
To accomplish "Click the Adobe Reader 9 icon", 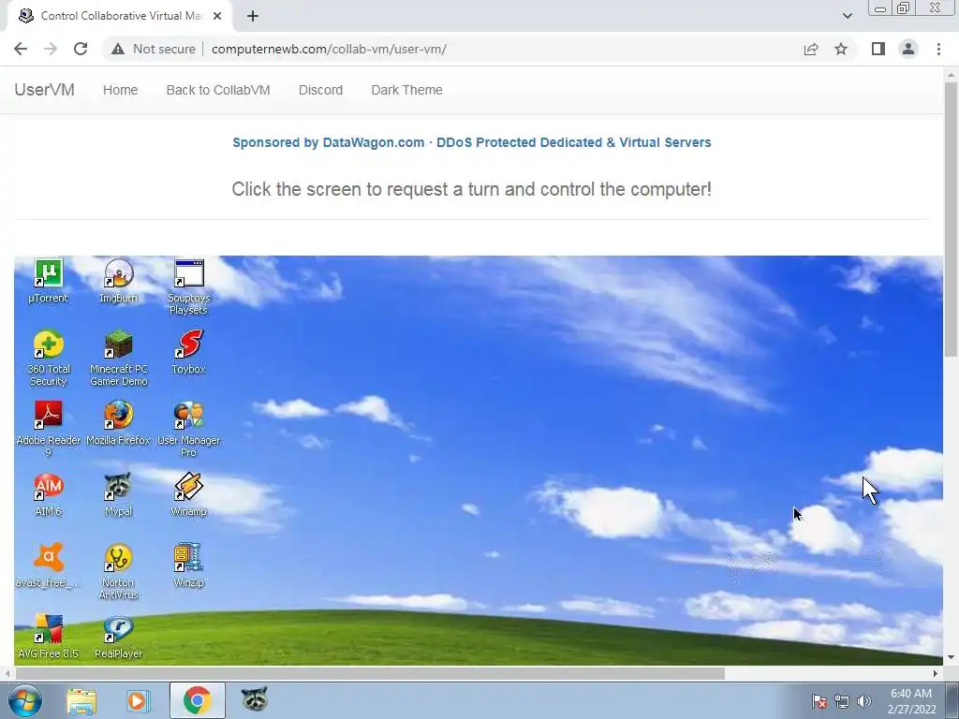I will pos(49,429).
